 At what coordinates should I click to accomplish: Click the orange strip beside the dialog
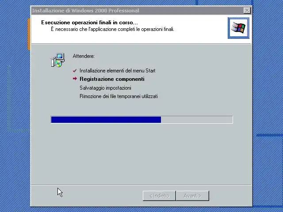click(x=29, y=34)
